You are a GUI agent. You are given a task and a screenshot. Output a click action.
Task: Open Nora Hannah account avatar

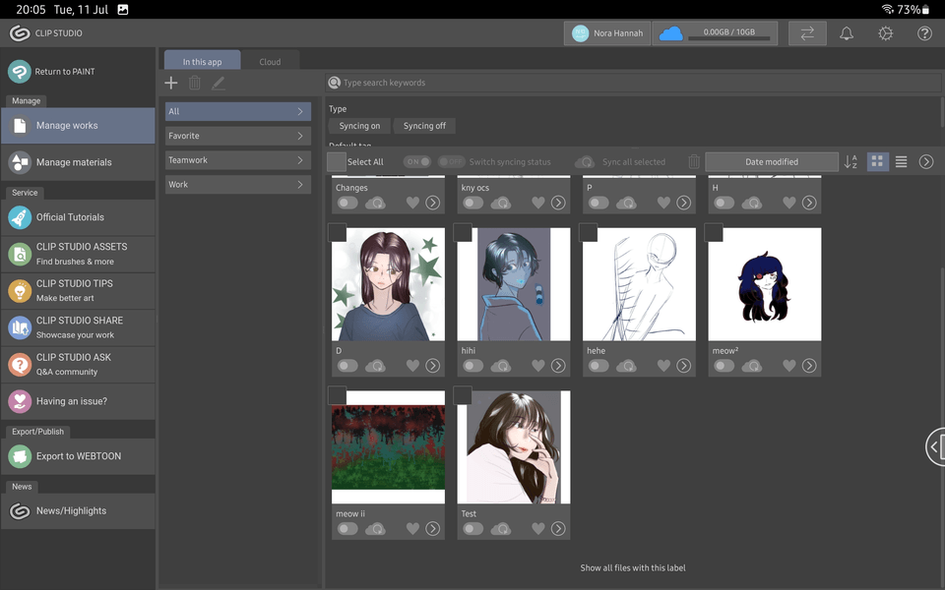[580, 33]
